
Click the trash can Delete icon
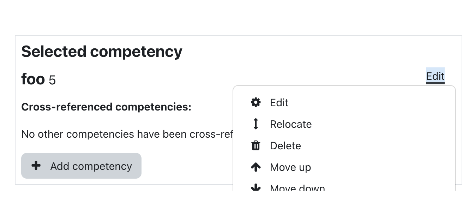tap(255, 145)
